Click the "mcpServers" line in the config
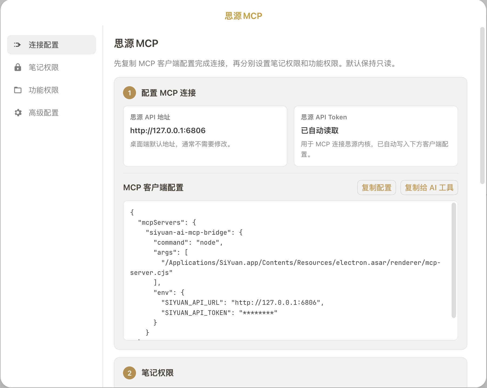The image size is (487, 388). tap(167, 223)
